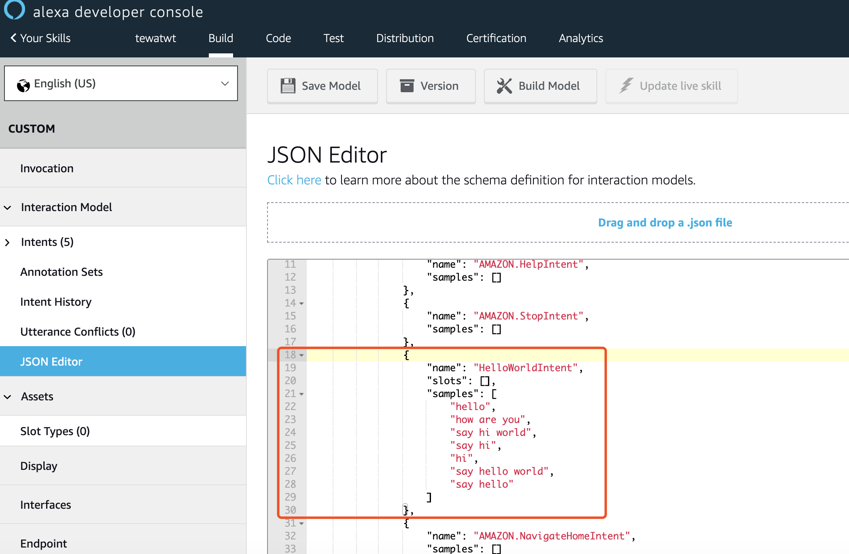Click the CUSTOM section header

pyautogui.click(x=32, y=129)
